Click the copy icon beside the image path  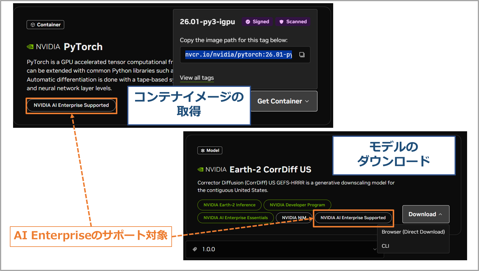302,55
